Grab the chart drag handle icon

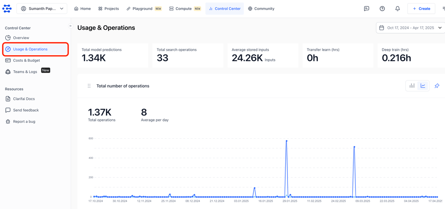[x=89, y=86]
